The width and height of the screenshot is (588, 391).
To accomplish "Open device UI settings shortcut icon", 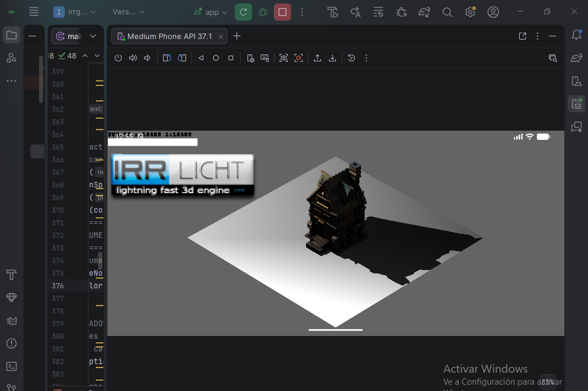I will (250, 58).
